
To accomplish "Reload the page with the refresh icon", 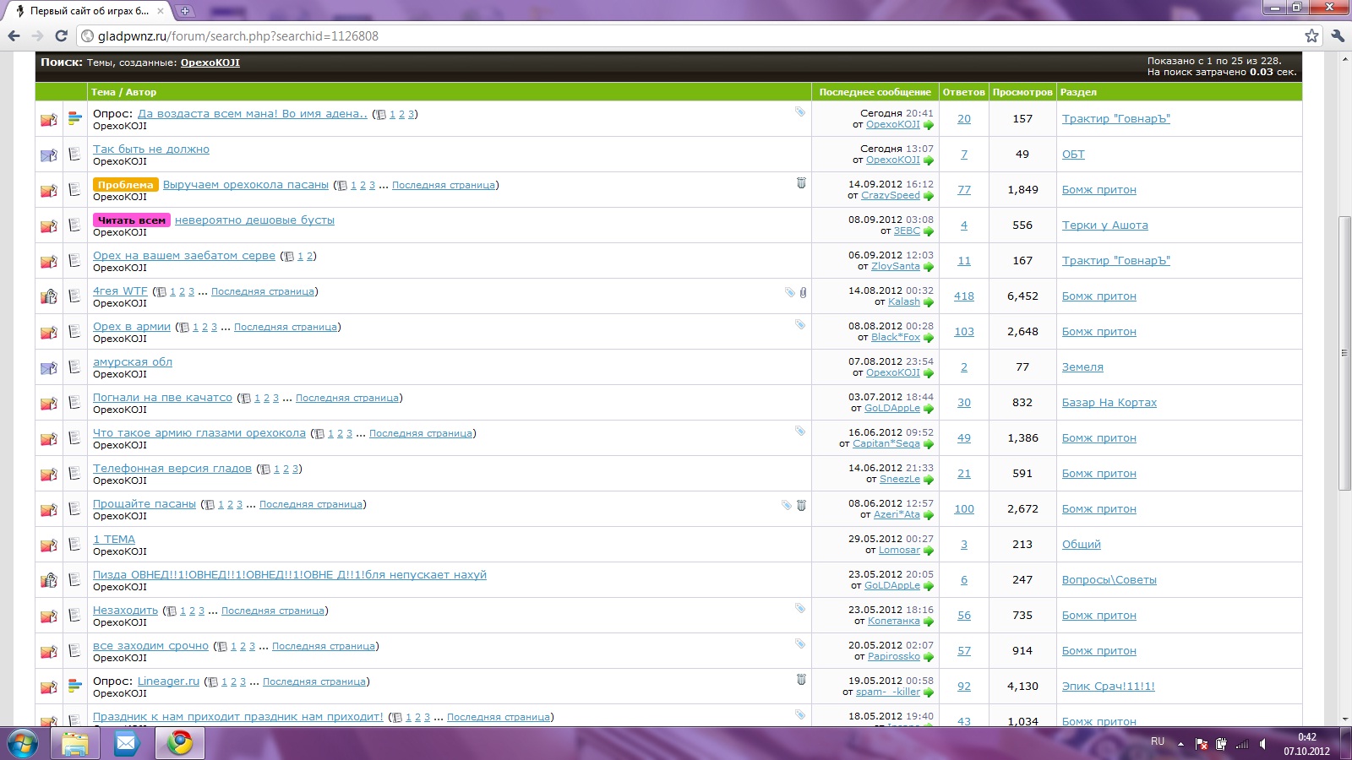I will (61, 35).
